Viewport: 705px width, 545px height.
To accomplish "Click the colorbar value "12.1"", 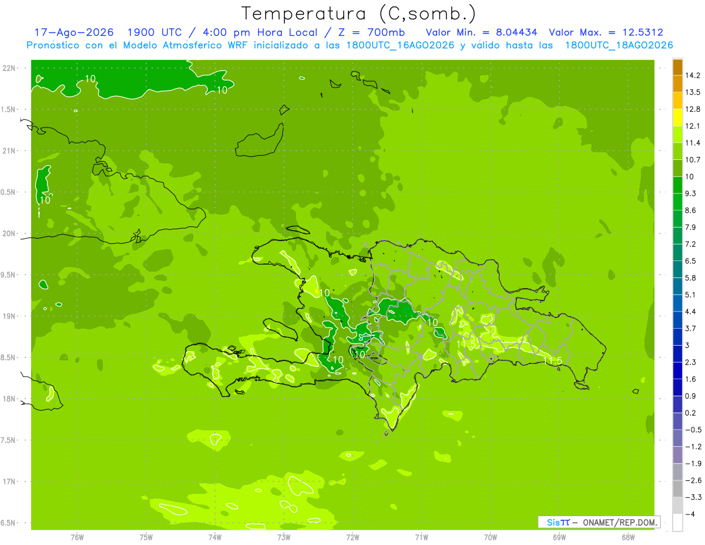I will tap(693, 126).
